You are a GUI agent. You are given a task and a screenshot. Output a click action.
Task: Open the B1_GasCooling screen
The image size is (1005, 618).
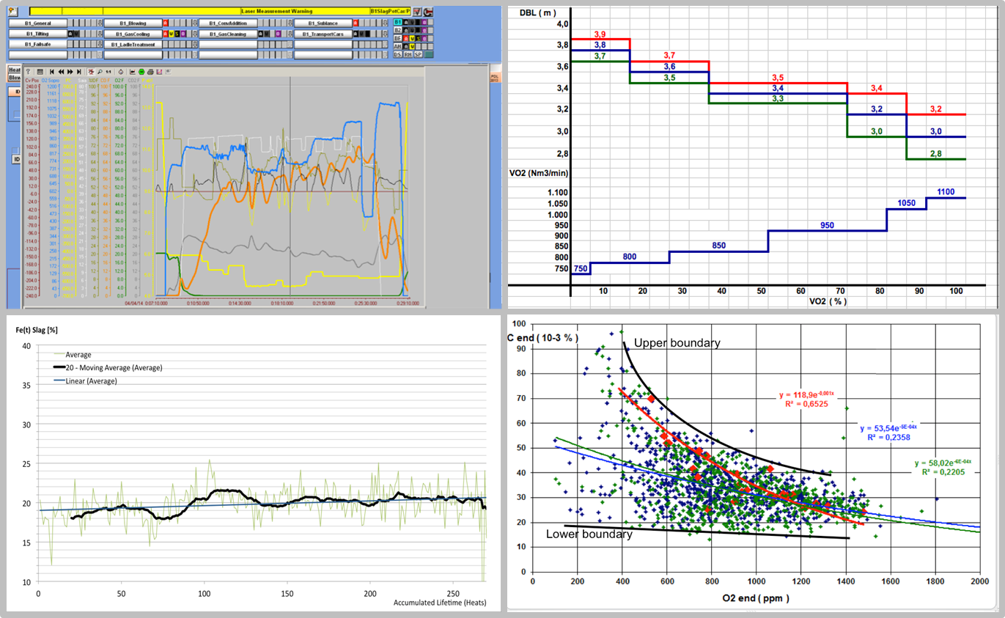pyautogui.click(x=133, y=34)
